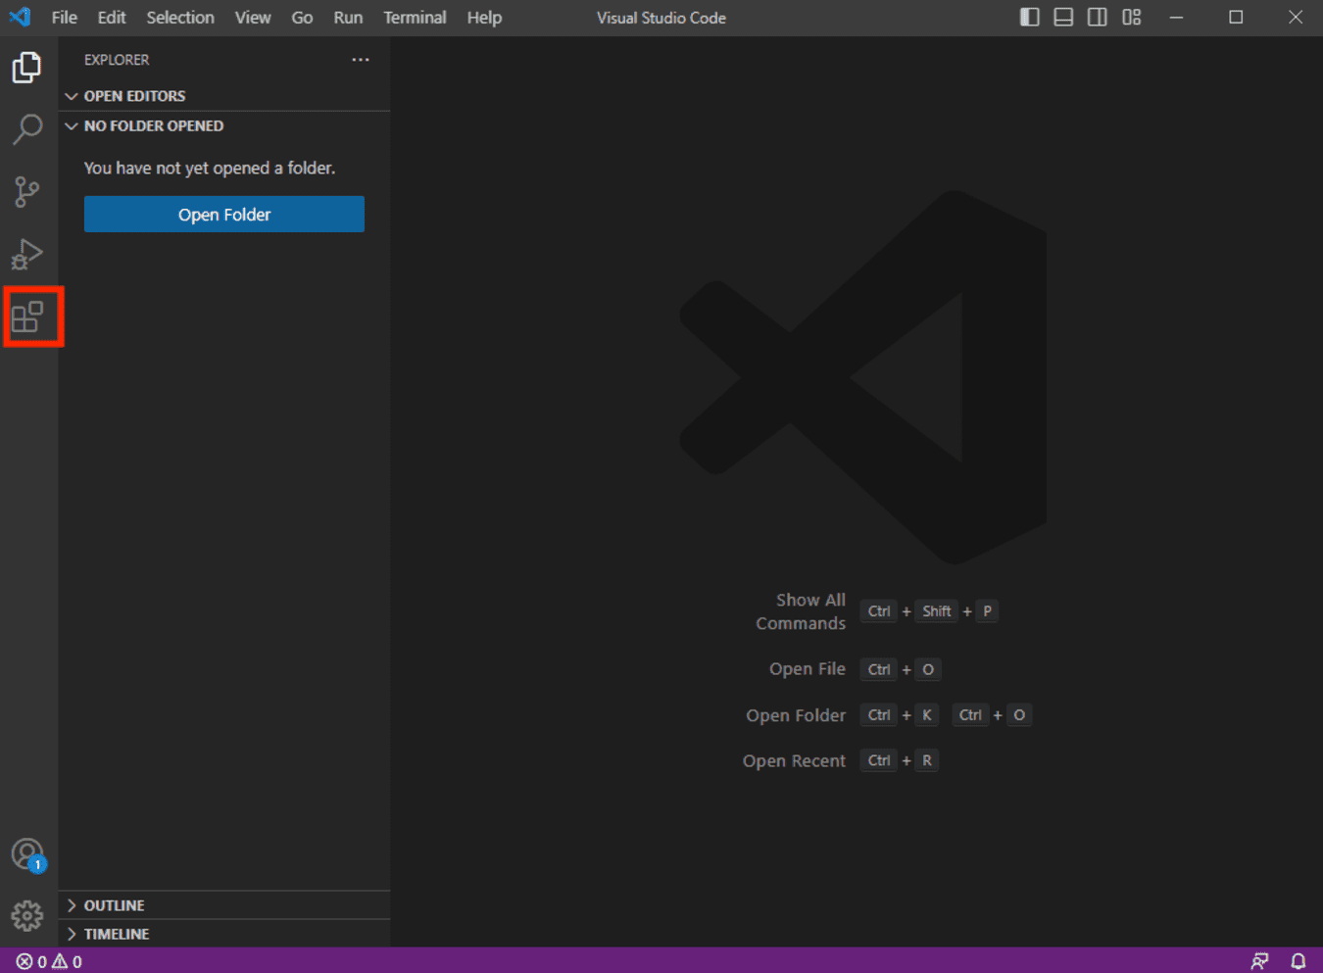Open the View menu
1323x973 pixels.
point(253,18)
